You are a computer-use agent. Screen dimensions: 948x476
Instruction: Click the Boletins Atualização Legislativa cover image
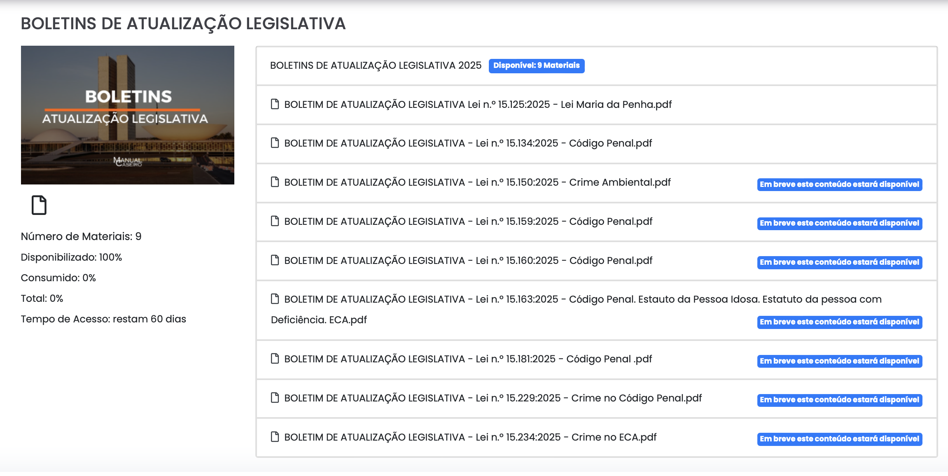128,115
